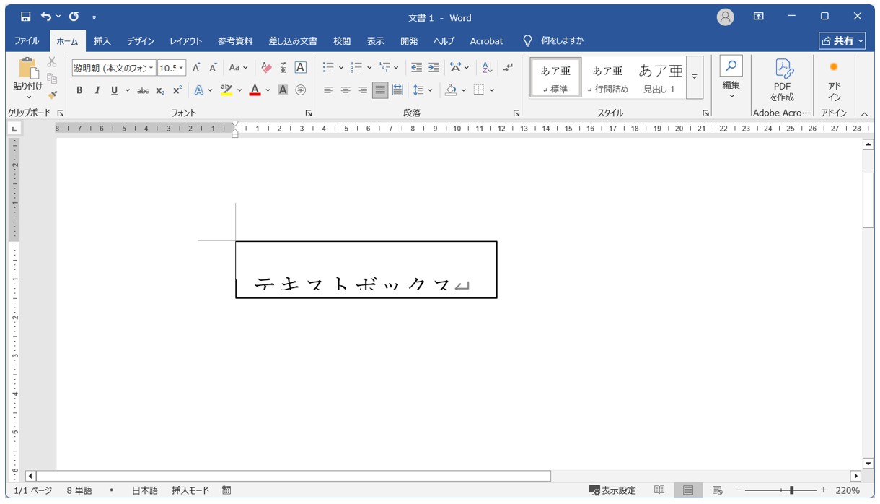Select the 見出し 1 style
This screenshot has width=880, height=504.
(660, 77)
